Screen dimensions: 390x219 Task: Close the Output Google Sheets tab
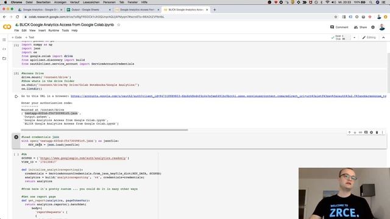pyautogui.click(x=110, y=10)
